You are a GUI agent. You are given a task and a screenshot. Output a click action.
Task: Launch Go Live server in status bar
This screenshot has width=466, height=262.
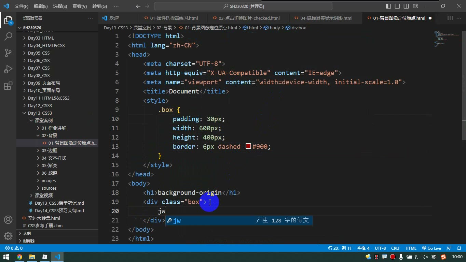tap(431, 248)
